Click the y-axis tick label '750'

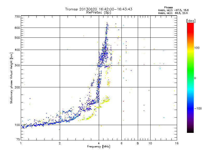click(17, 16)
